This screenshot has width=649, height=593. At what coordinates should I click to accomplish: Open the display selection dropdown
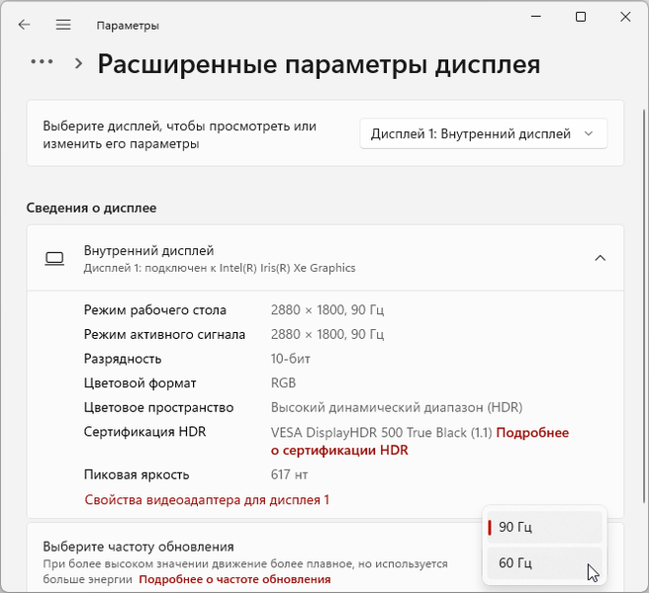tap(483, 133)
